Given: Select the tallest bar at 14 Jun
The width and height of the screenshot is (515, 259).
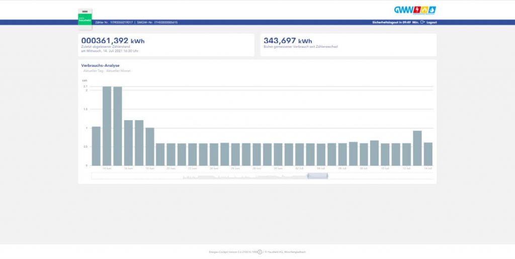Looking at the screenshot, I should [x=107, y=126].
